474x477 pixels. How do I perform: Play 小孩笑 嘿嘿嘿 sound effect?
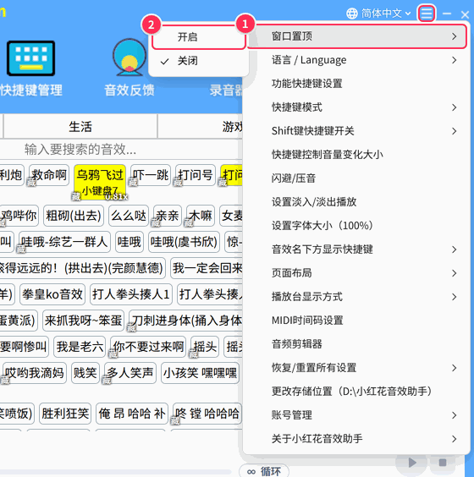(x=200, y=373)
